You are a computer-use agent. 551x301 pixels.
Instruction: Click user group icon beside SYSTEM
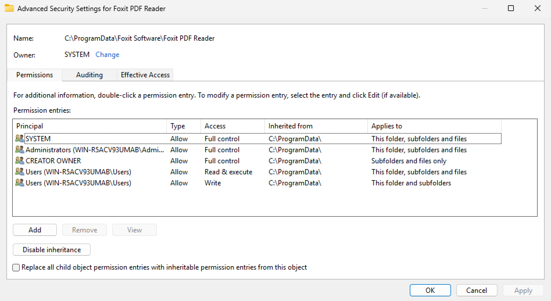pyautogui.click(x=19, y=139)
